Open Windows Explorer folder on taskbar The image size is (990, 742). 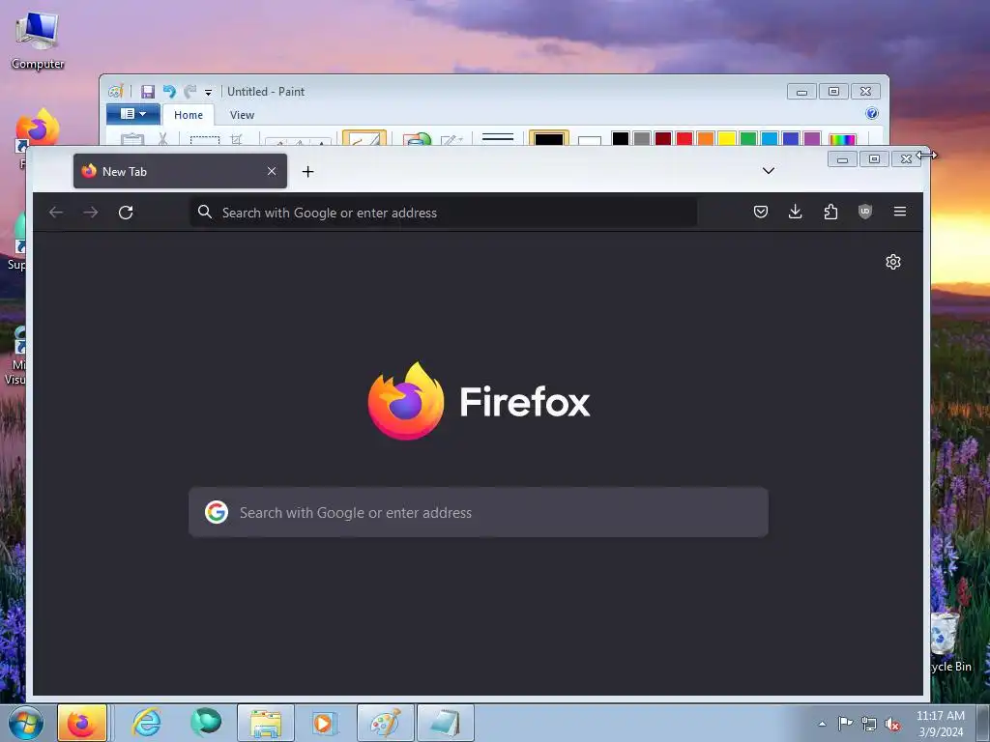266,723
